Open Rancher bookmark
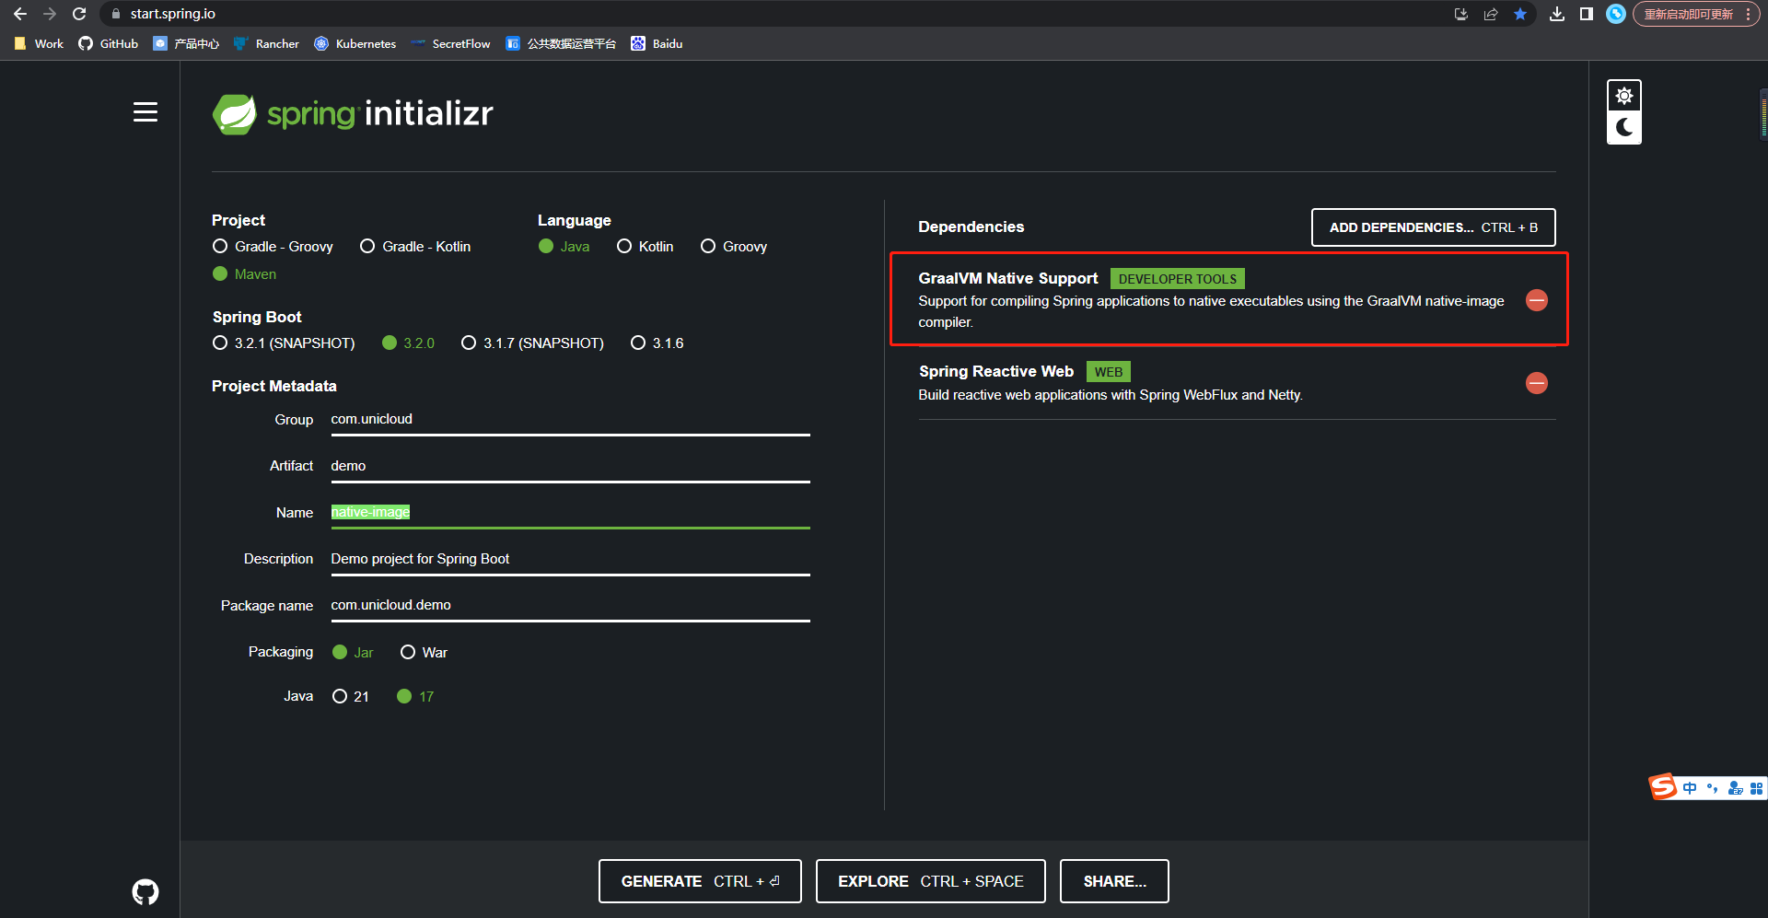The image size is (1768, 918). 267,43
